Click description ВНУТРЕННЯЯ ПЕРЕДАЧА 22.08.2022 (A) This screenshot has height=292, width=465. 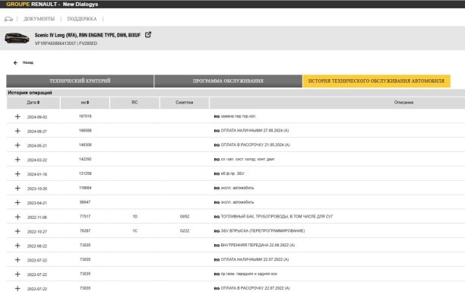pyautogui.click(x=258, y=245)
